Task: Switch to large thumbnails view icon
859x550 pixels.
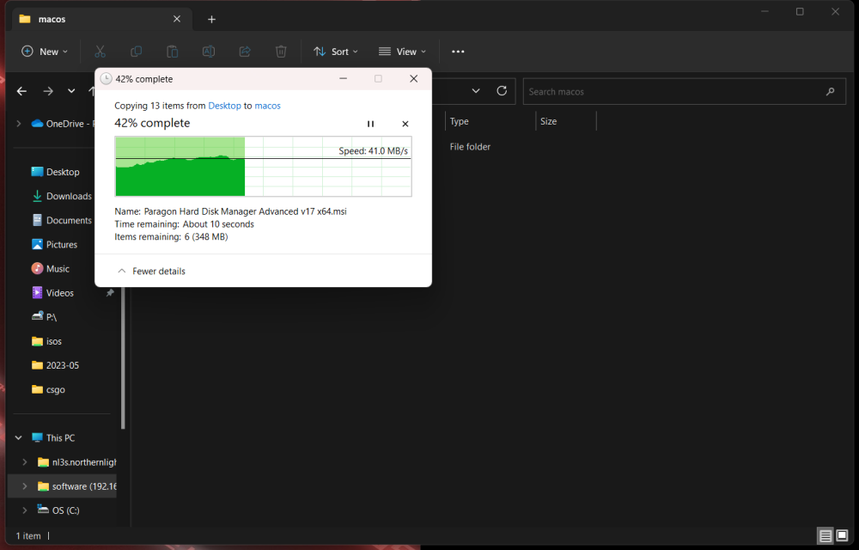Action: pyautogui.click(x=842, y=535)
